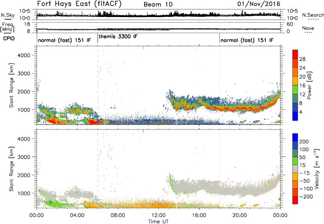
Task: Pick yellow-orange 16–20 dB Power color segment
Action: point(295,81)
